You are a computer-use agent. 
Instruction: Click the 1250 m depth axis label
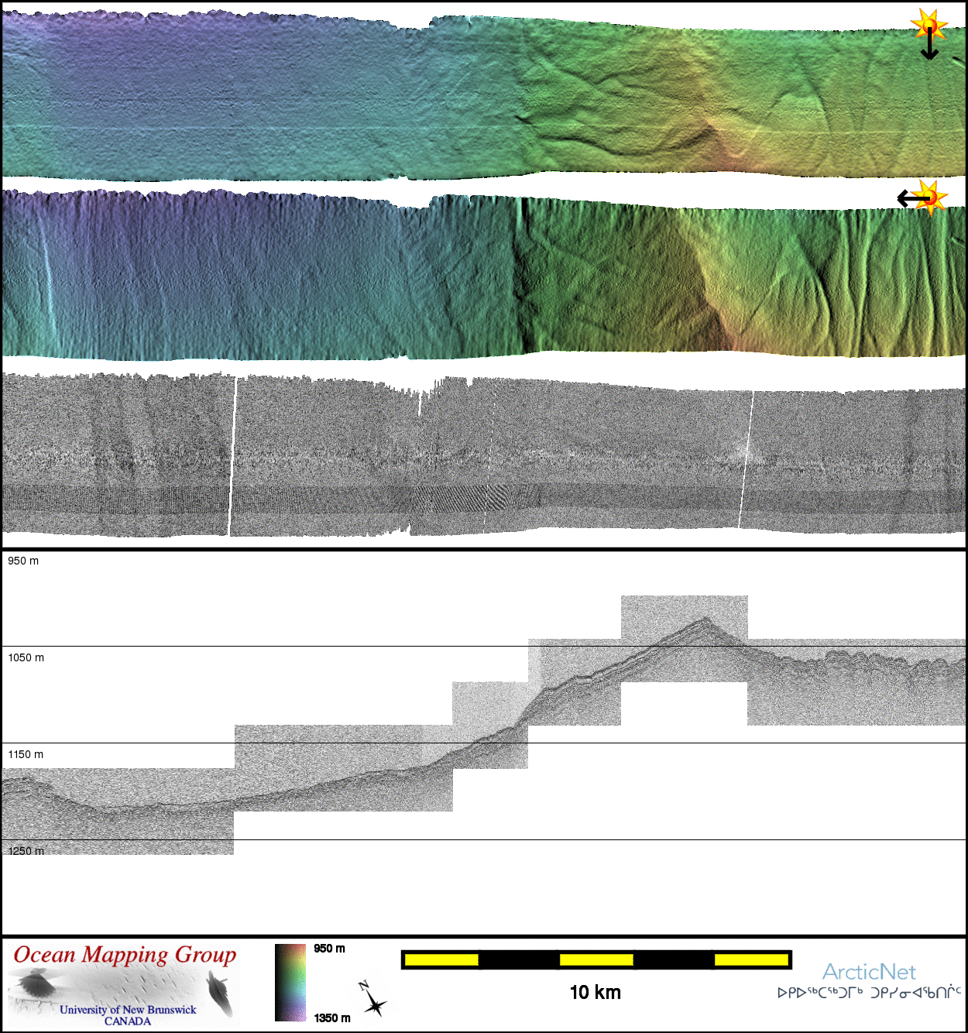(26, 851)
